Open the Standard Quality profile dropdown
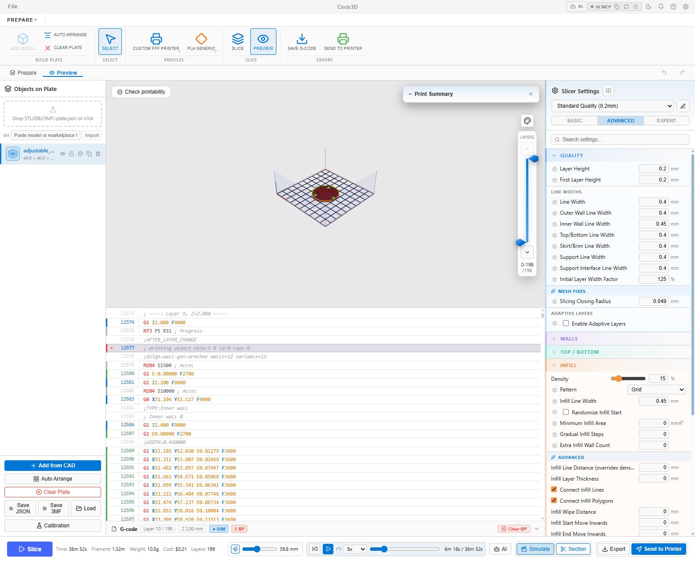 [x=612, y=106]
